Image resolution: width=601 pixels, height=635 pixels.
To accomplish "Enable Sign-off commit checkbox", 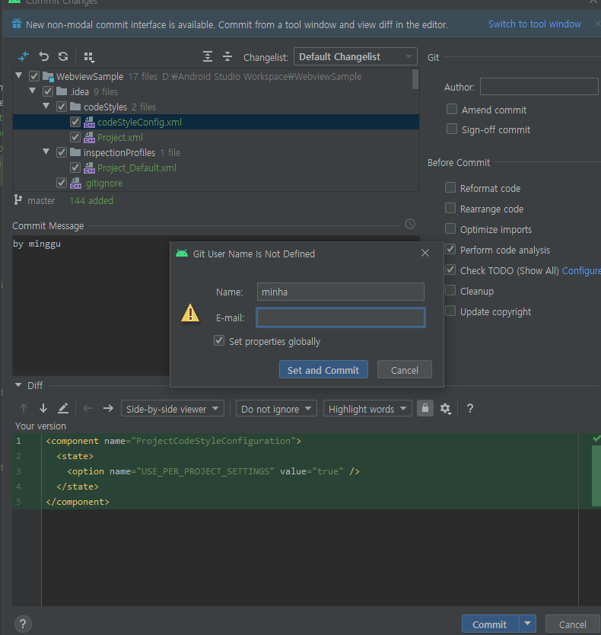I will [452, 129].
